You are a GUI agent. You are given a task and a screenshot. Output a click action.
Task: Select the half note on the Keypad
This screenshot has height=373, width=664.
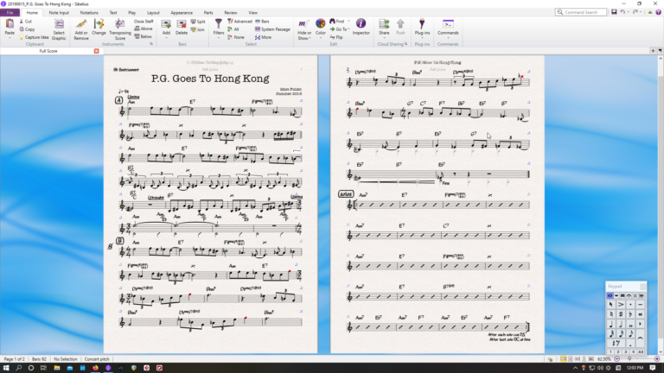point(621,324)
